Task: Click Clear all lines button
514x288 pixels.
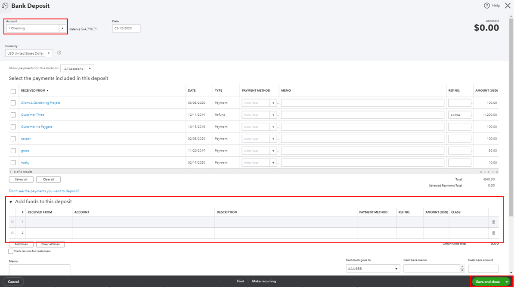Action: pos(50,244)
